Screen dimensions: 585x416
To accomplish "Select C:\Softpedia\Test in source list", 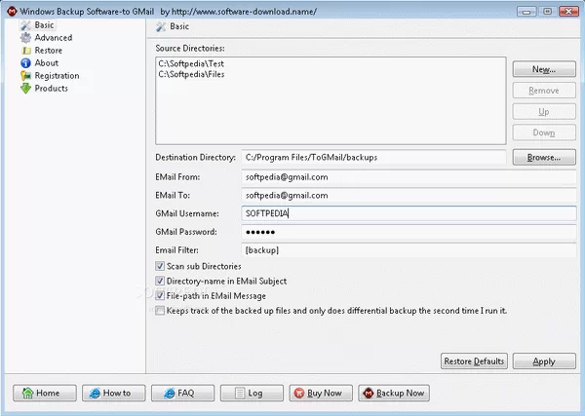I will (x=191, y=63).
